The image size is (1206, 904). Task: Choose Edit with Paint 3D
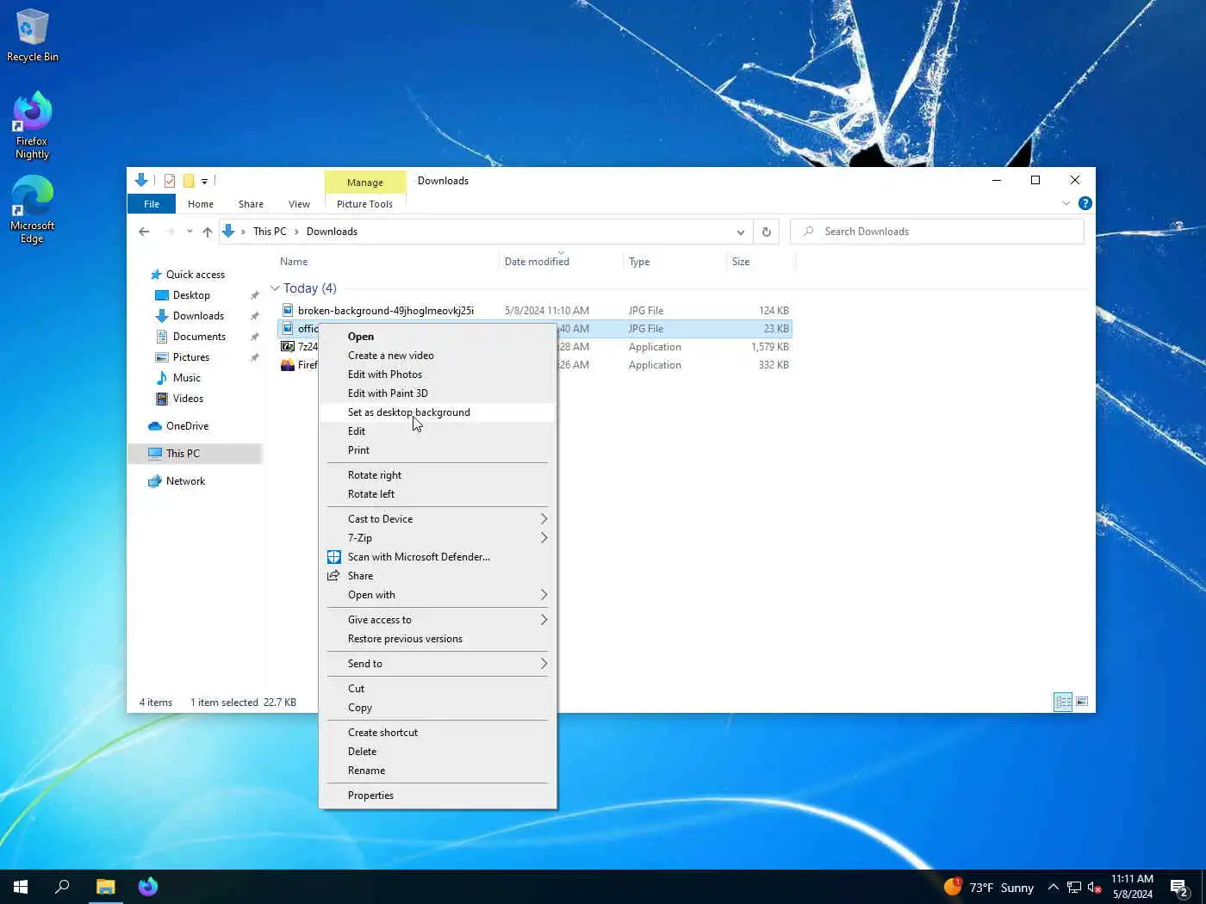[x=438, y=393]
